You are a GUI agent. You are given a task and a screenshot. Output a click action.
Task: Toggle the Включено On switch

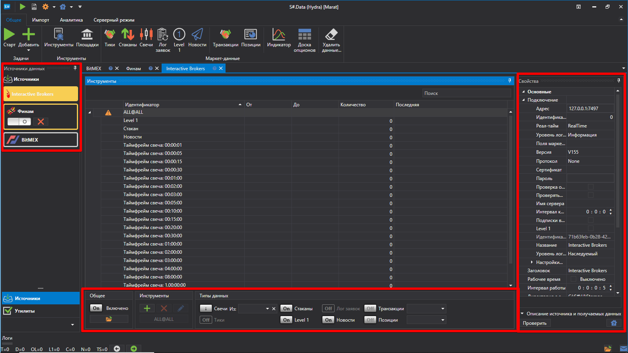point(96,308)
